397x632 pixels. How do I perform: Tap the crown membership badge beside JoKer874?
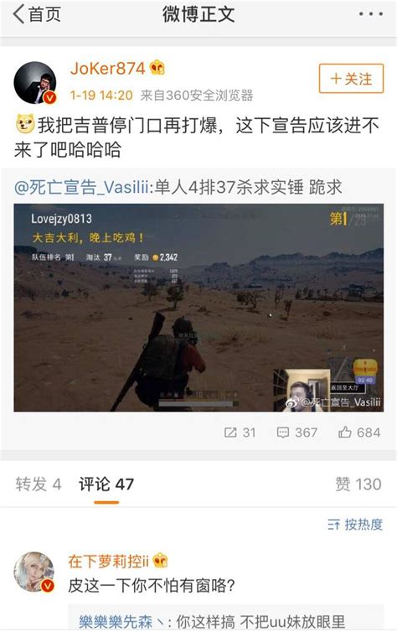pos(157,68)
